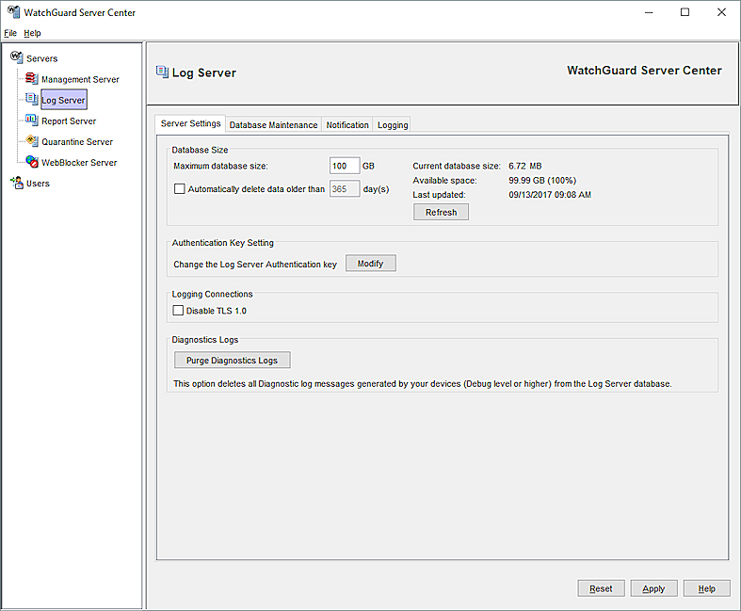Click the Quarantine Server icon

32,141
